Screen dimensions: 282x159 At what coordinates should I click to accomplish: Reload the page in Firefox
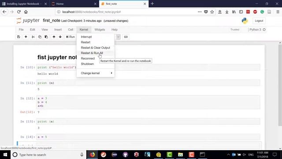click(19, 12)
